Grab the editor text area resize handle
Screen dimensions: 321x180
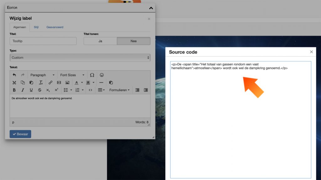(x=149, y=124)
